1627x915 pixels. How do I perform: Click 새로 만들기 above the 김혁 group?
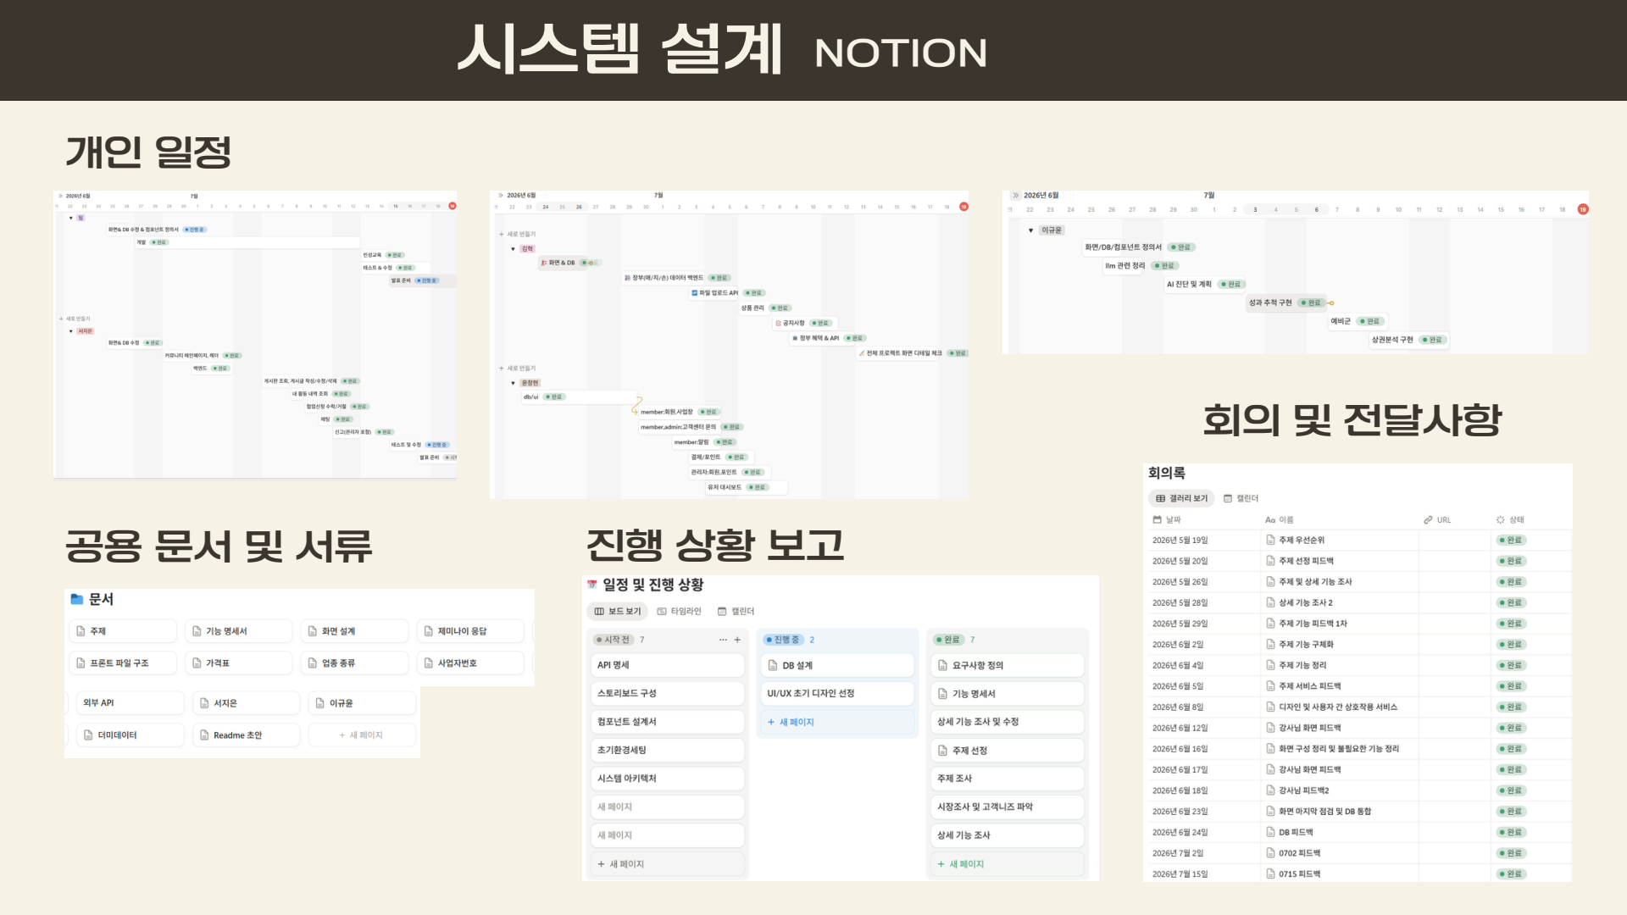pos(518,235)
